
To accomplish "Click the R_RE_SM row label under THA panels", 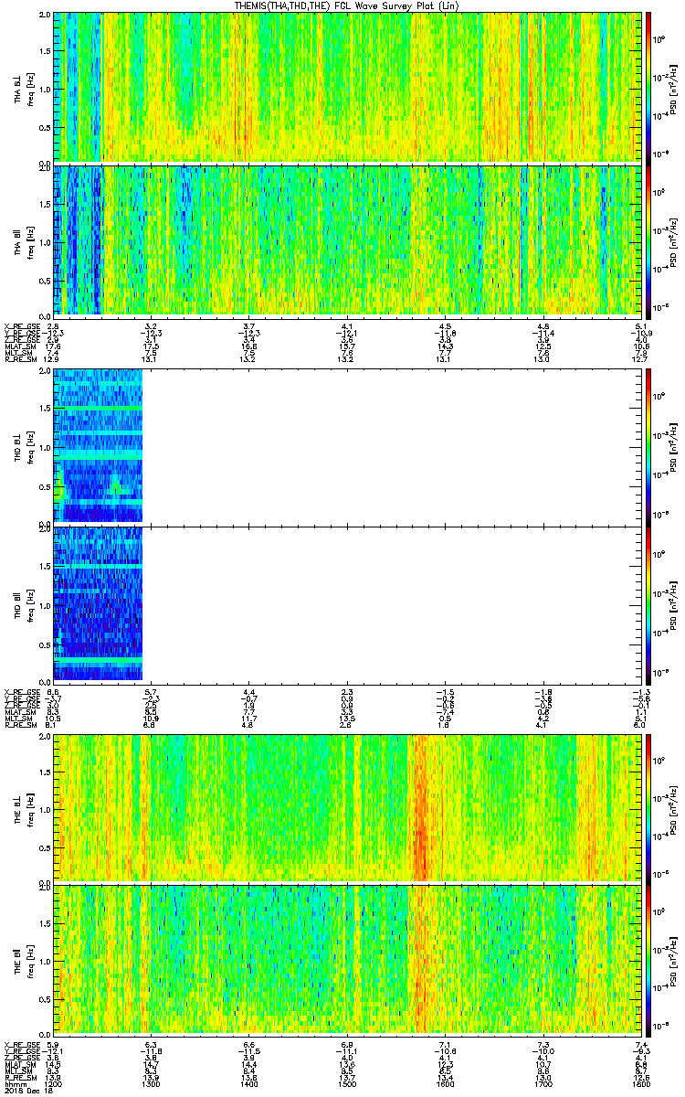I will (20, 359).
